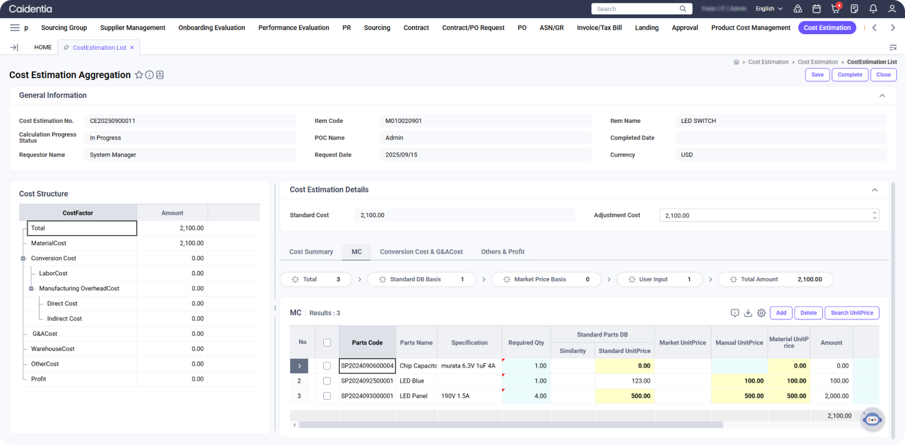Click the hamburger menu icon

click(15, 28)
